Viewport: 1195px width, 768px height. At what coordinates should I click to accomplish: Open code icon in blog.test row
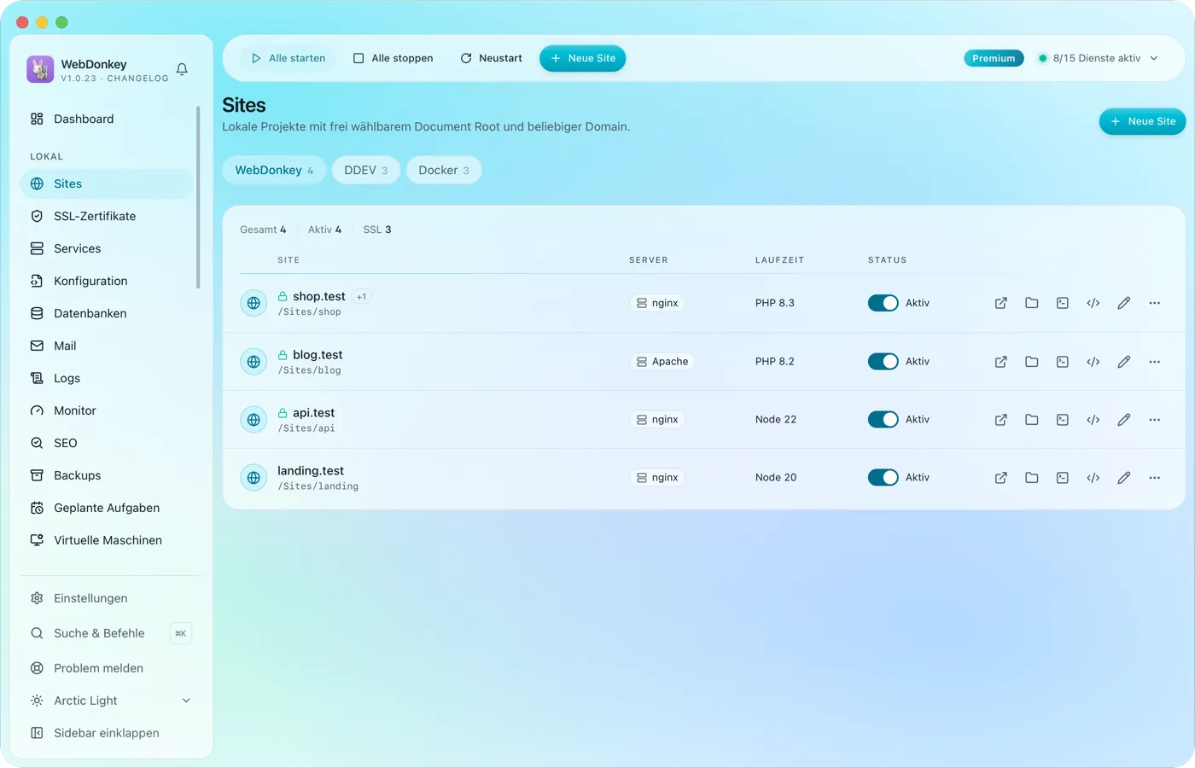tap(1093, 362)
